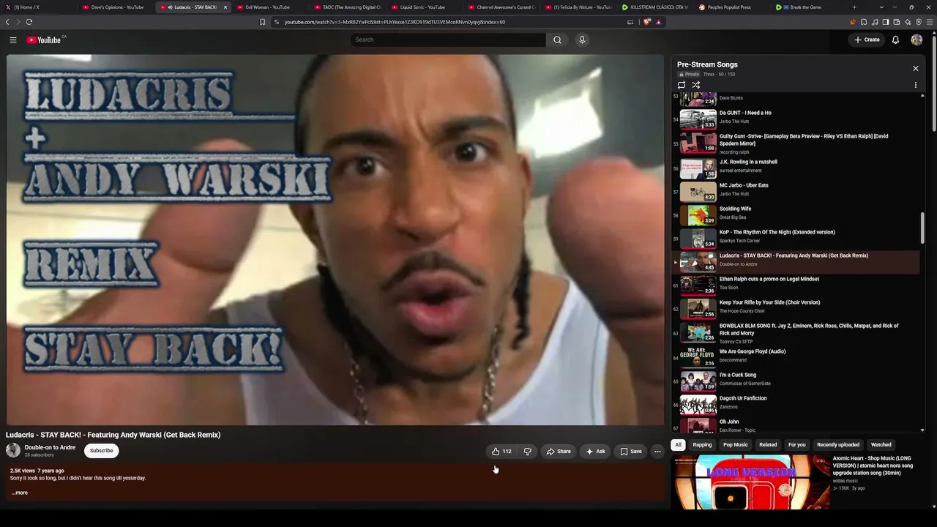Click the search magnifier button
The image size is (937, 527).
tap(557, 40)
